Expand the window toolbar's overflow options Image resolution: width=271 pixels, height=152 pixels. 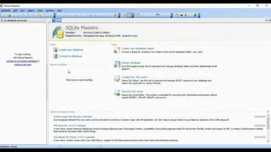(x=171, y=16)
